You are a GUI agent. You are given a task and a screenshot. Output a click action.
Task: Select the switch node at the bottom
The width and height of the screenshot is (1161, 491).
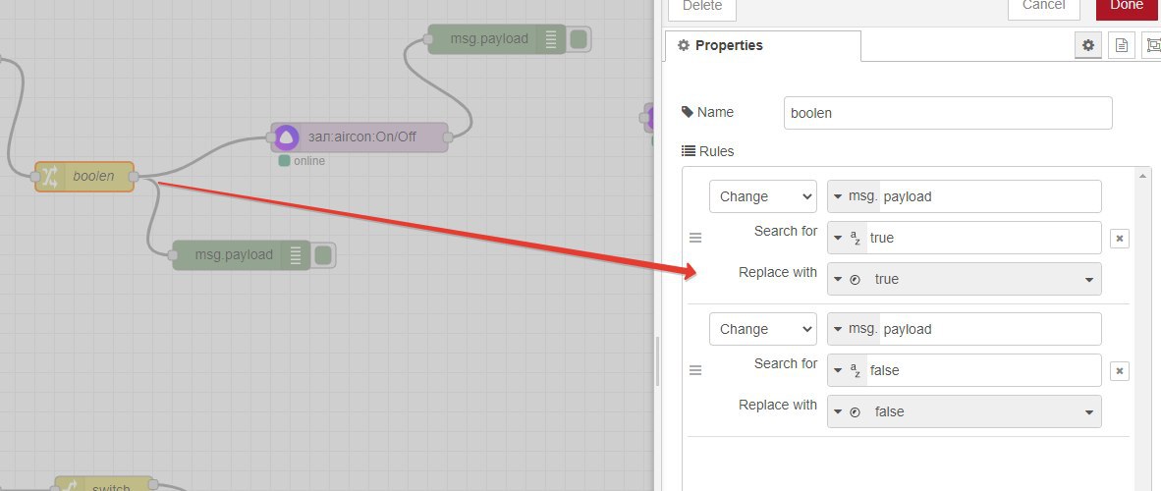(x=104, y=483)
